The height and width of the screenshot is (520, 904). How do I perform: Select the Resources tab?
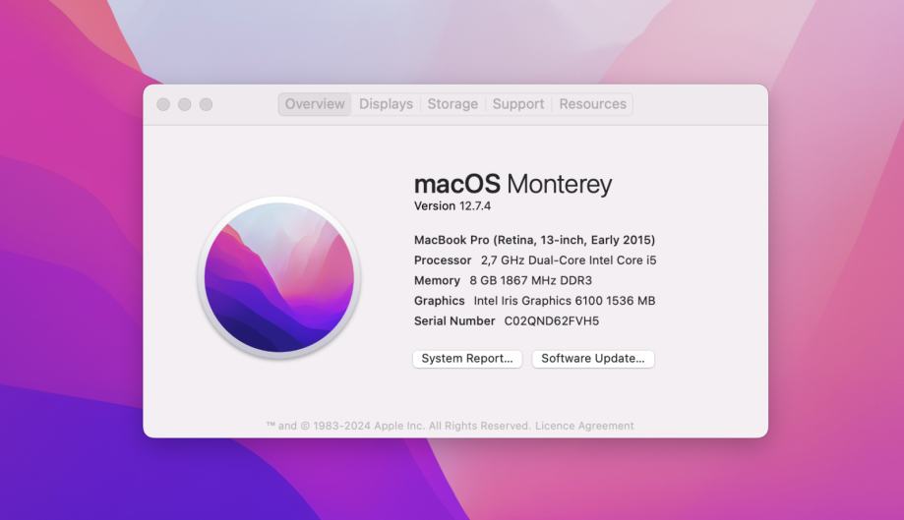pos(593,104)
